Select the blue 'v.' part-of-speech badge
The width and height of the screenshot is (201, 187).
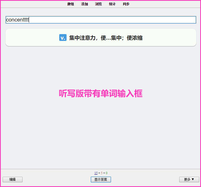tap(63, 38)
